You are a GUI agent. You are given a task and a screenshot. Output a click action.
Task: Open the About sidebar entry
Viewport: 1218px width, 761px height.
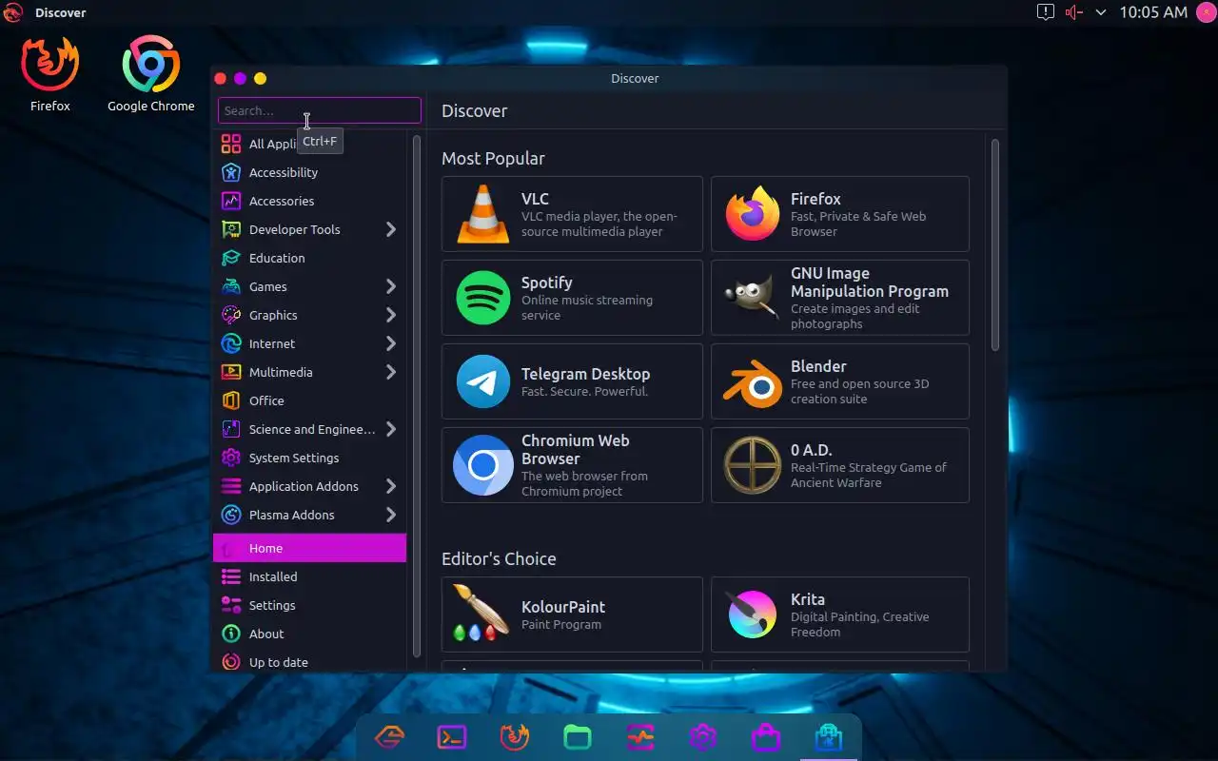pos(310,634)
